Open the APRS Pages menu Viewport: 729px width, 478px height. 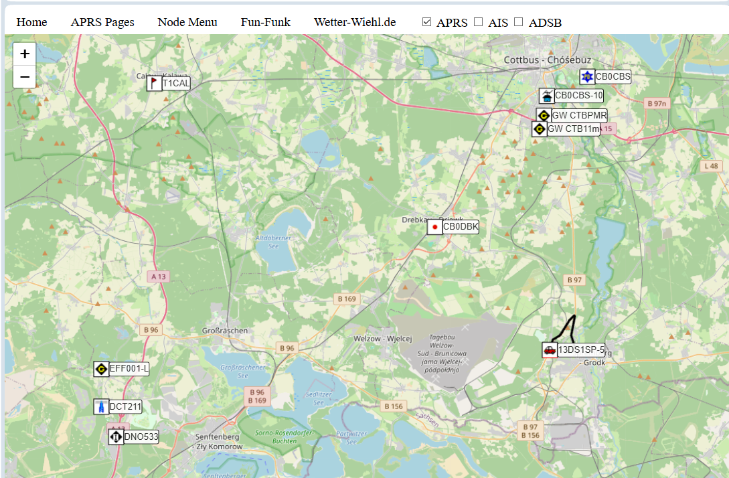tap(102, 22)
